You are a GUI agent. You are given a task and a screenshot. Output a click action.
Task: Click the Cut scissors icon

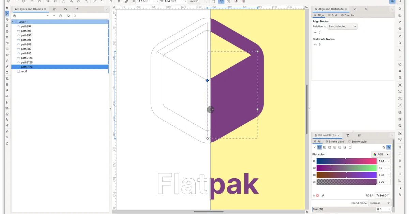[x=400, y=71]
